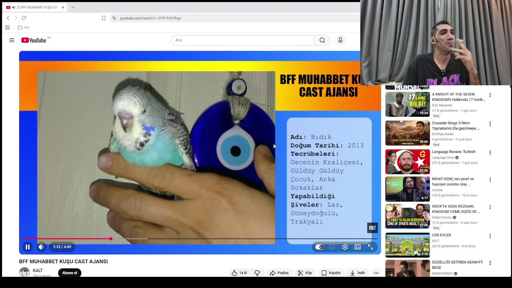Screen dimensions: 512x288
Task: Click the Ara search input field
Action: tap(242, 40)
